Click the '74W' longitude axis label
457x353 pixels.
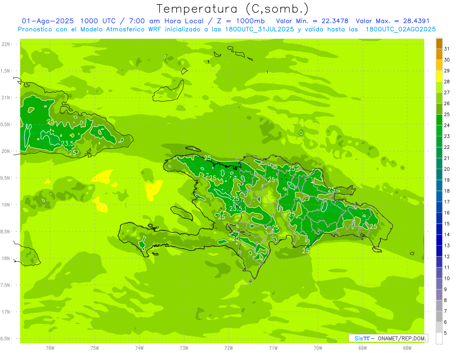(139, 348)
